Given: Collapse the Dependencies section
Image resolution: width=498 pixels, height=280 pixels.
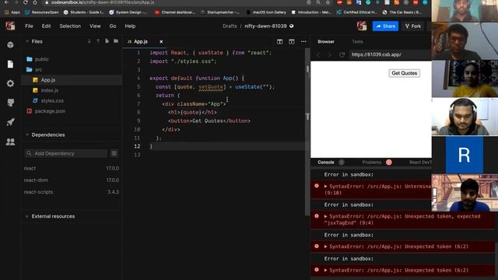Looking at the screenshot, I should [27, 135].
